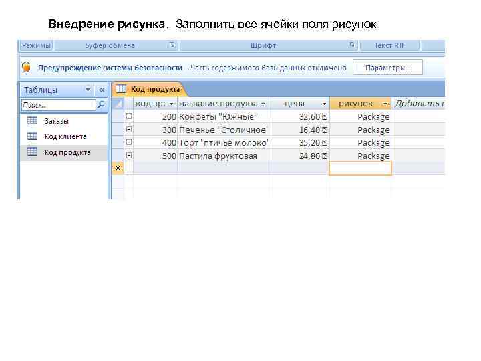Image resolution: width=481 pixels, height=361 pixels.
Task: Select the Код клиента table
Action: tap(63, 136)
